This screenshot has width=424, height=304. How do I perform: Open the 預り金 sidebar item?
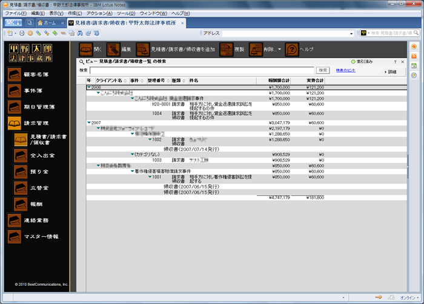[x=31, y=172]
